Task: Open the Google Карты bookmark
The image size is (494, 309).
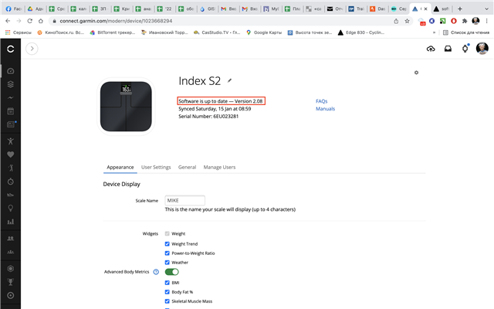Action: [264, 32]
